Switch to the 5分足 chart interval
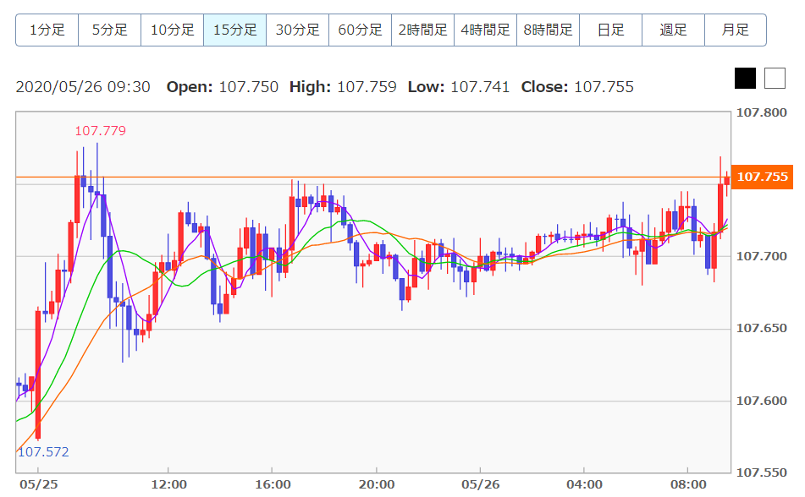 pos(110,30)
